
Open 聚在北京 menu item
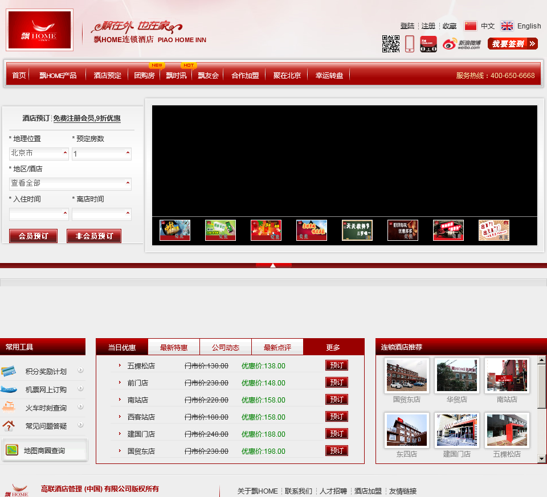pos(287,75)
